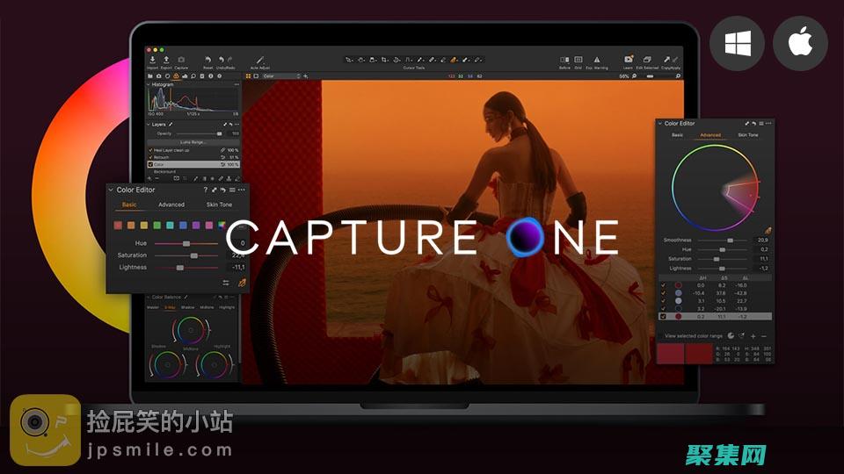Open the Color layer selection dropdown
This screenshot has width=844, height=474.
click(281, 76)
